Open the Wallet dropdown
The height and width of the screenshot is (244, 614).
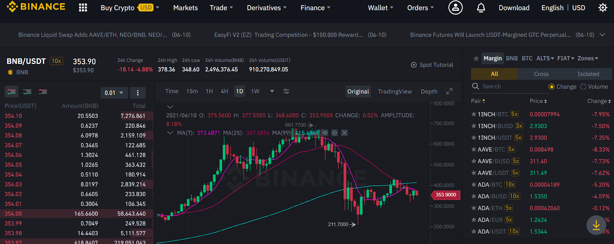380,8
